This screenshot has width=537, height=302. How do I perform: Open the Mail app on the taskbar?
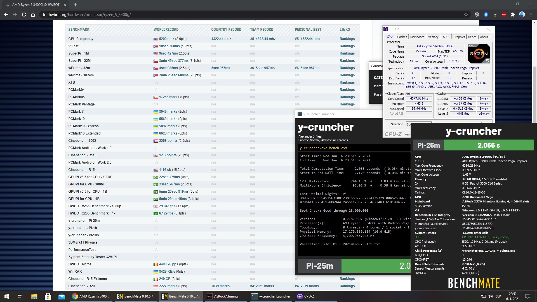tap(62, 296)
